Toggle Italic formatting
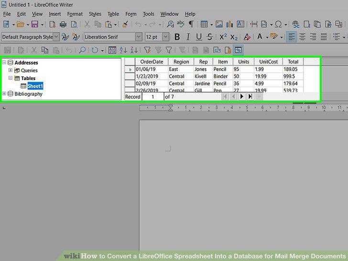 tap(188, 37)
